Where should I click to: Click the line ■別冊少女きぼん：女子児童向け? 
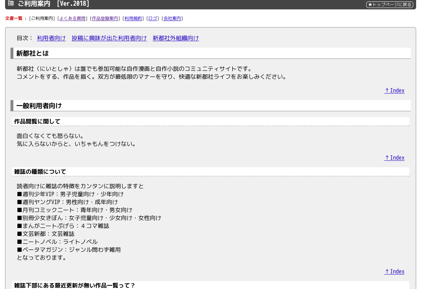pyautogui.click(x=89, y=218)
